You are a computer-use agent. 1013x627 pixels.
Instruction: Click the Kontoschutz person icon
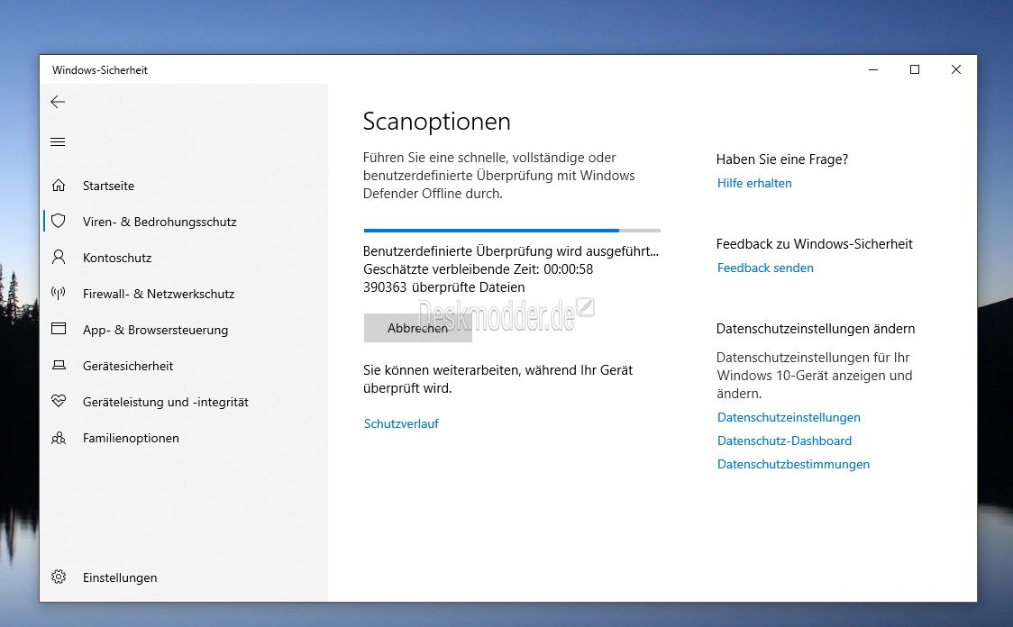coord(59,258)
